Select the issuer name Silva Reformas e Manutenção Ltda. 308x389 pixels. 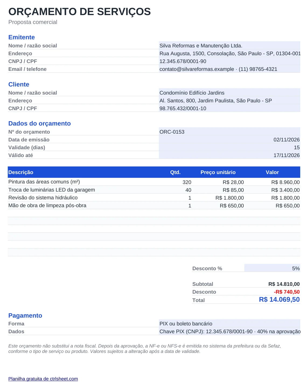pos(229,46)
